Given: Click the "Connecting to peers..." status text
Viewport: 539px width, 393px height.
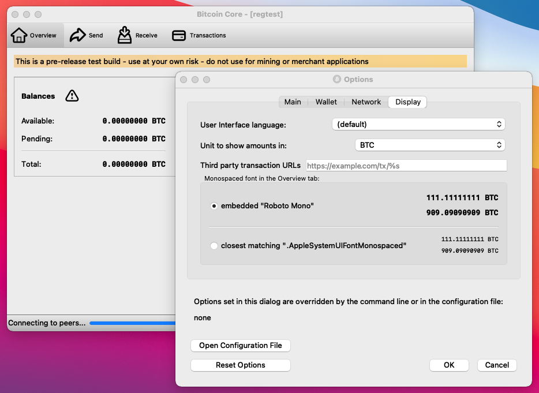Looking at the screenshot, I should pos(47,323).
